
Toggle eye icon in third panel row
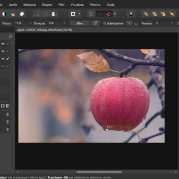click(2, 59)
